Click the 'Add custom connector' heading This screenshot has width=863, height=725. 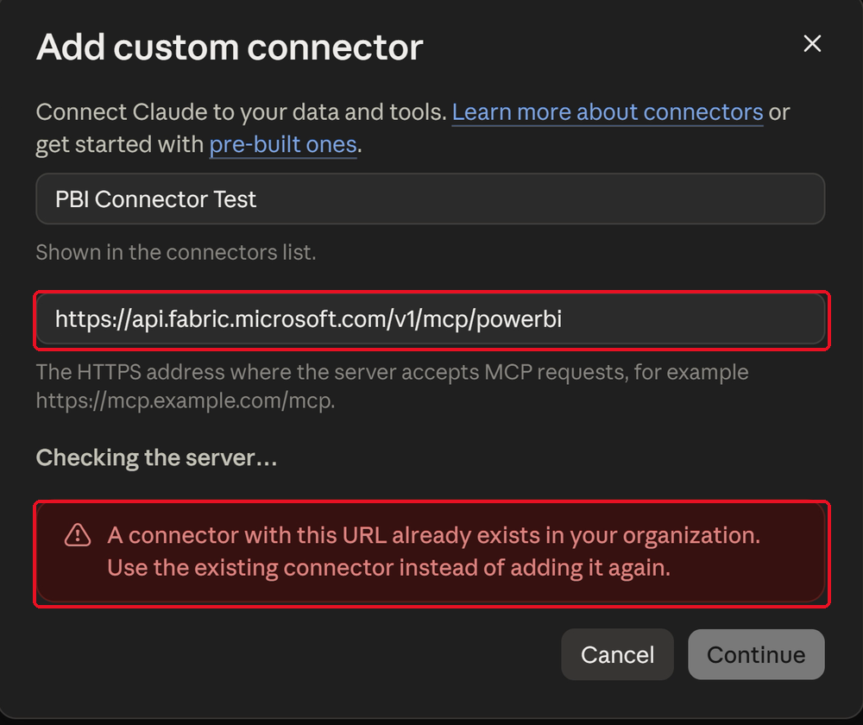pyautogui.click(x=230, y=47)
